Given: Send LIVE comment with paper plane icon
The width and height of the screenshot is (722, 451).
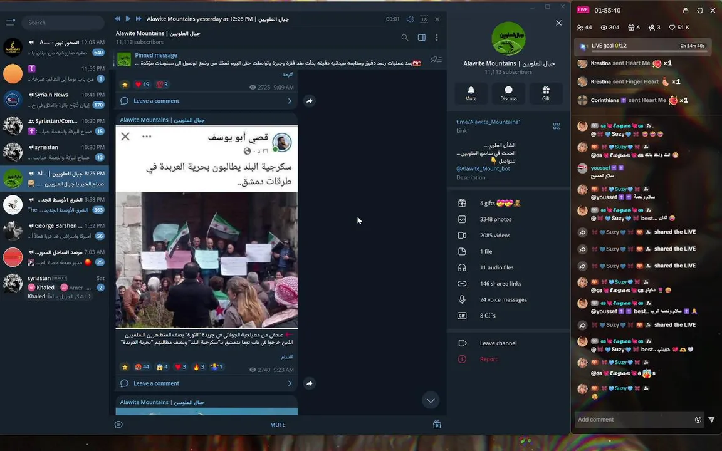Looking at the screenshot, I should 712,420.
